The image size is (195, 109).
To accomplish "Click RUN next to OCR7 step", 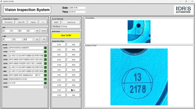I will coord(74,90).
